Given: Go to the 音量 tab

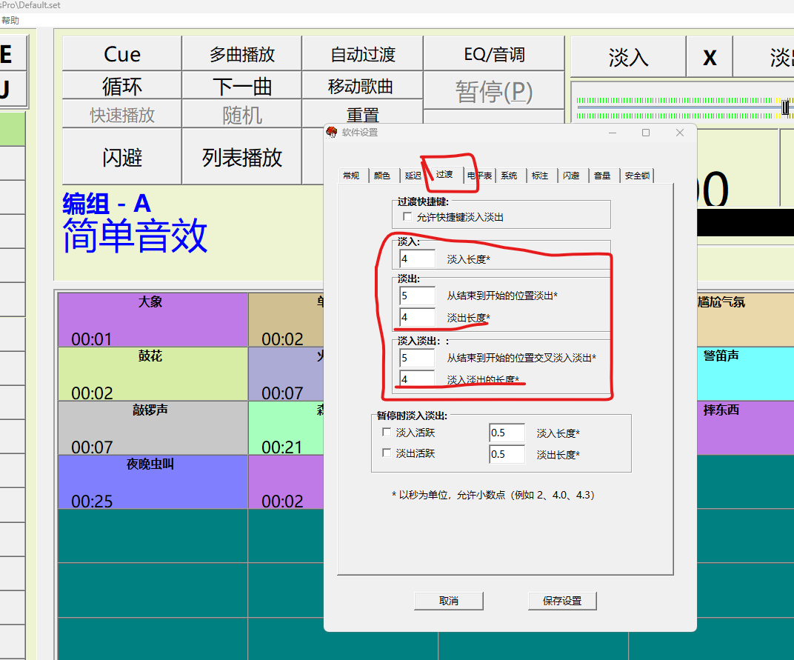Looking at the screenshot, I should click(x=602, y=176).
